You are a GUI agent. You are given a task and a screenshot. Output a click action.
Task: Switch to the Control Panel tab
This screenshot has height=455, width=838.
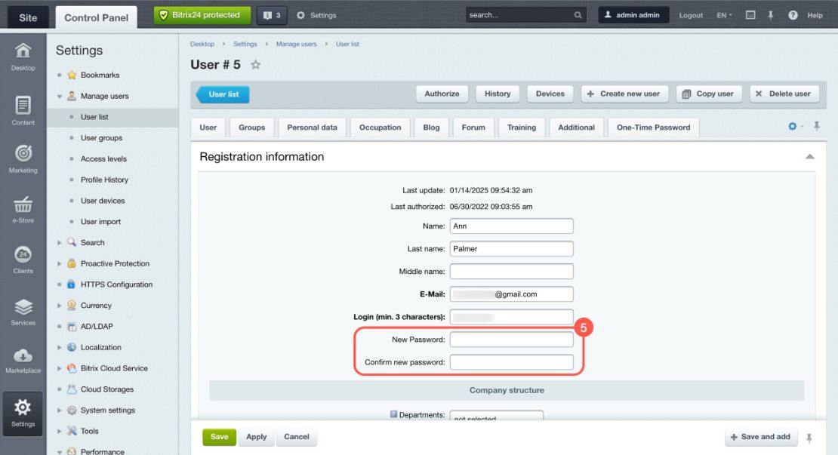tap(96, 17)
